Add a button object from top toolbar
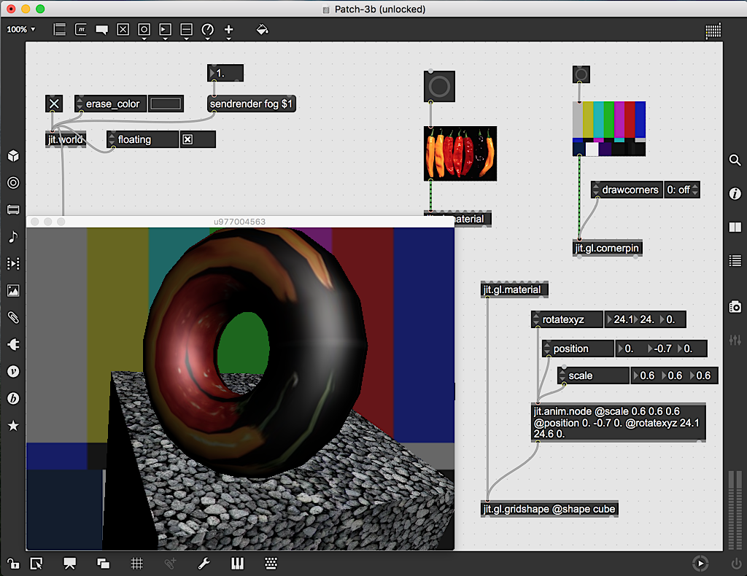 144,29
